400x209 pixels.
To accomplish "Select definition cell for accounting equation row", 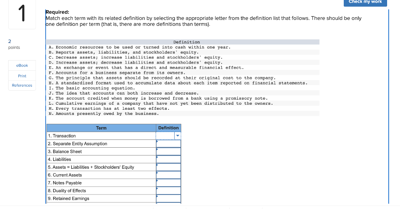I will point(169,167).
